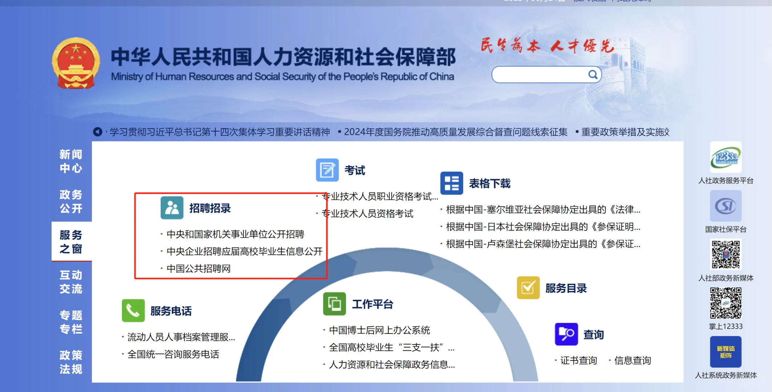Open 全国统一咨询服务电话 link

point(173,354)
